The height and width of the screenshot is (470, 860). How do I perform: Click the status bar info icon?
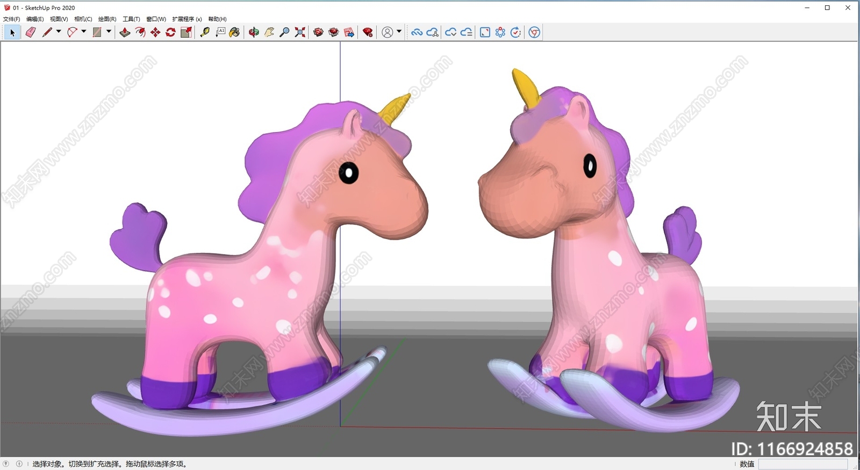19,464
